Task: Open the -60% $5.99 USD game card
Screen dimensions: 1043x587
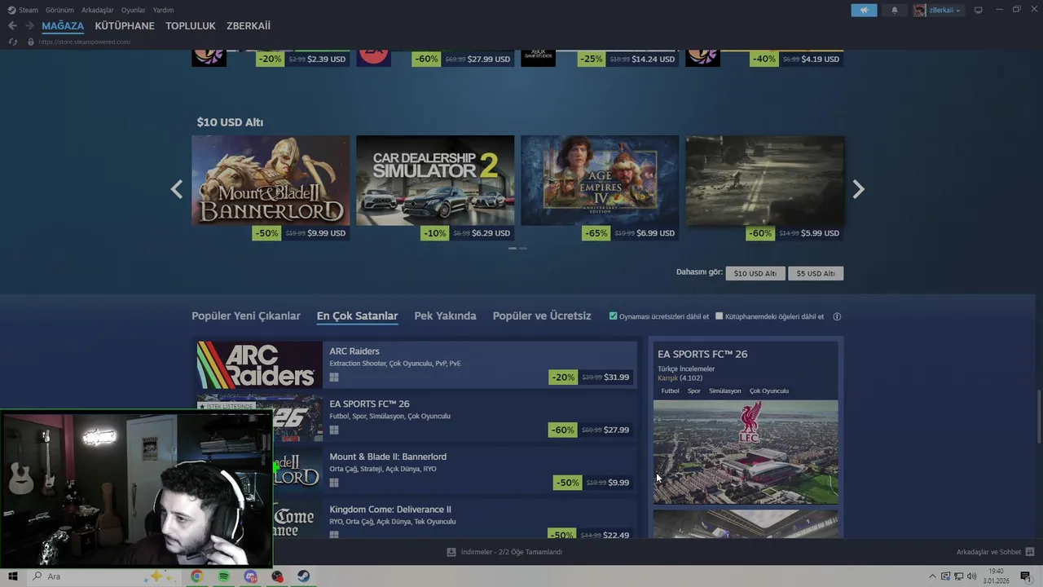Action: pyautogui.click(x=764, y=188)
